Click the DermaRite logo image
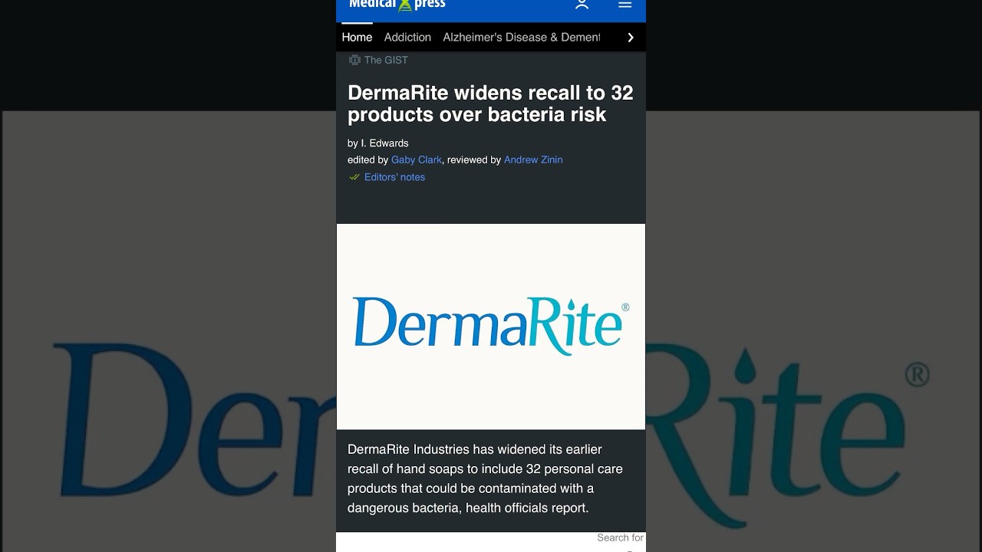This screenshot has height=552, width=982. pos(491,327)
